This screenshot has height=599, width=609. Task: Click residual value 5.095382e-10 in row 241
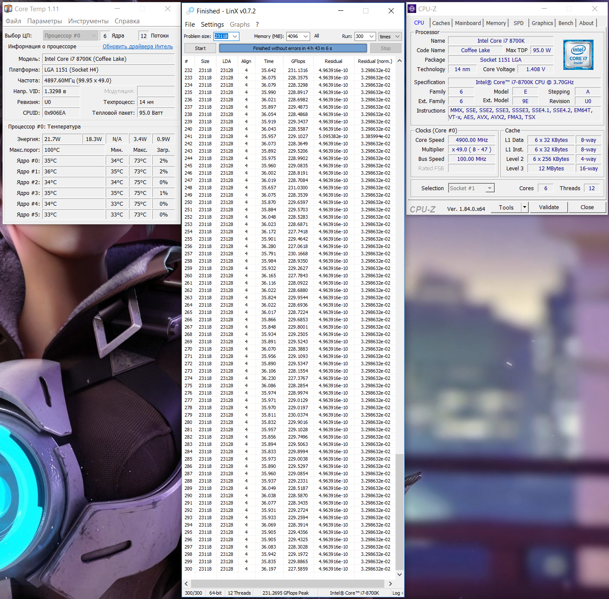coord(333,136)
